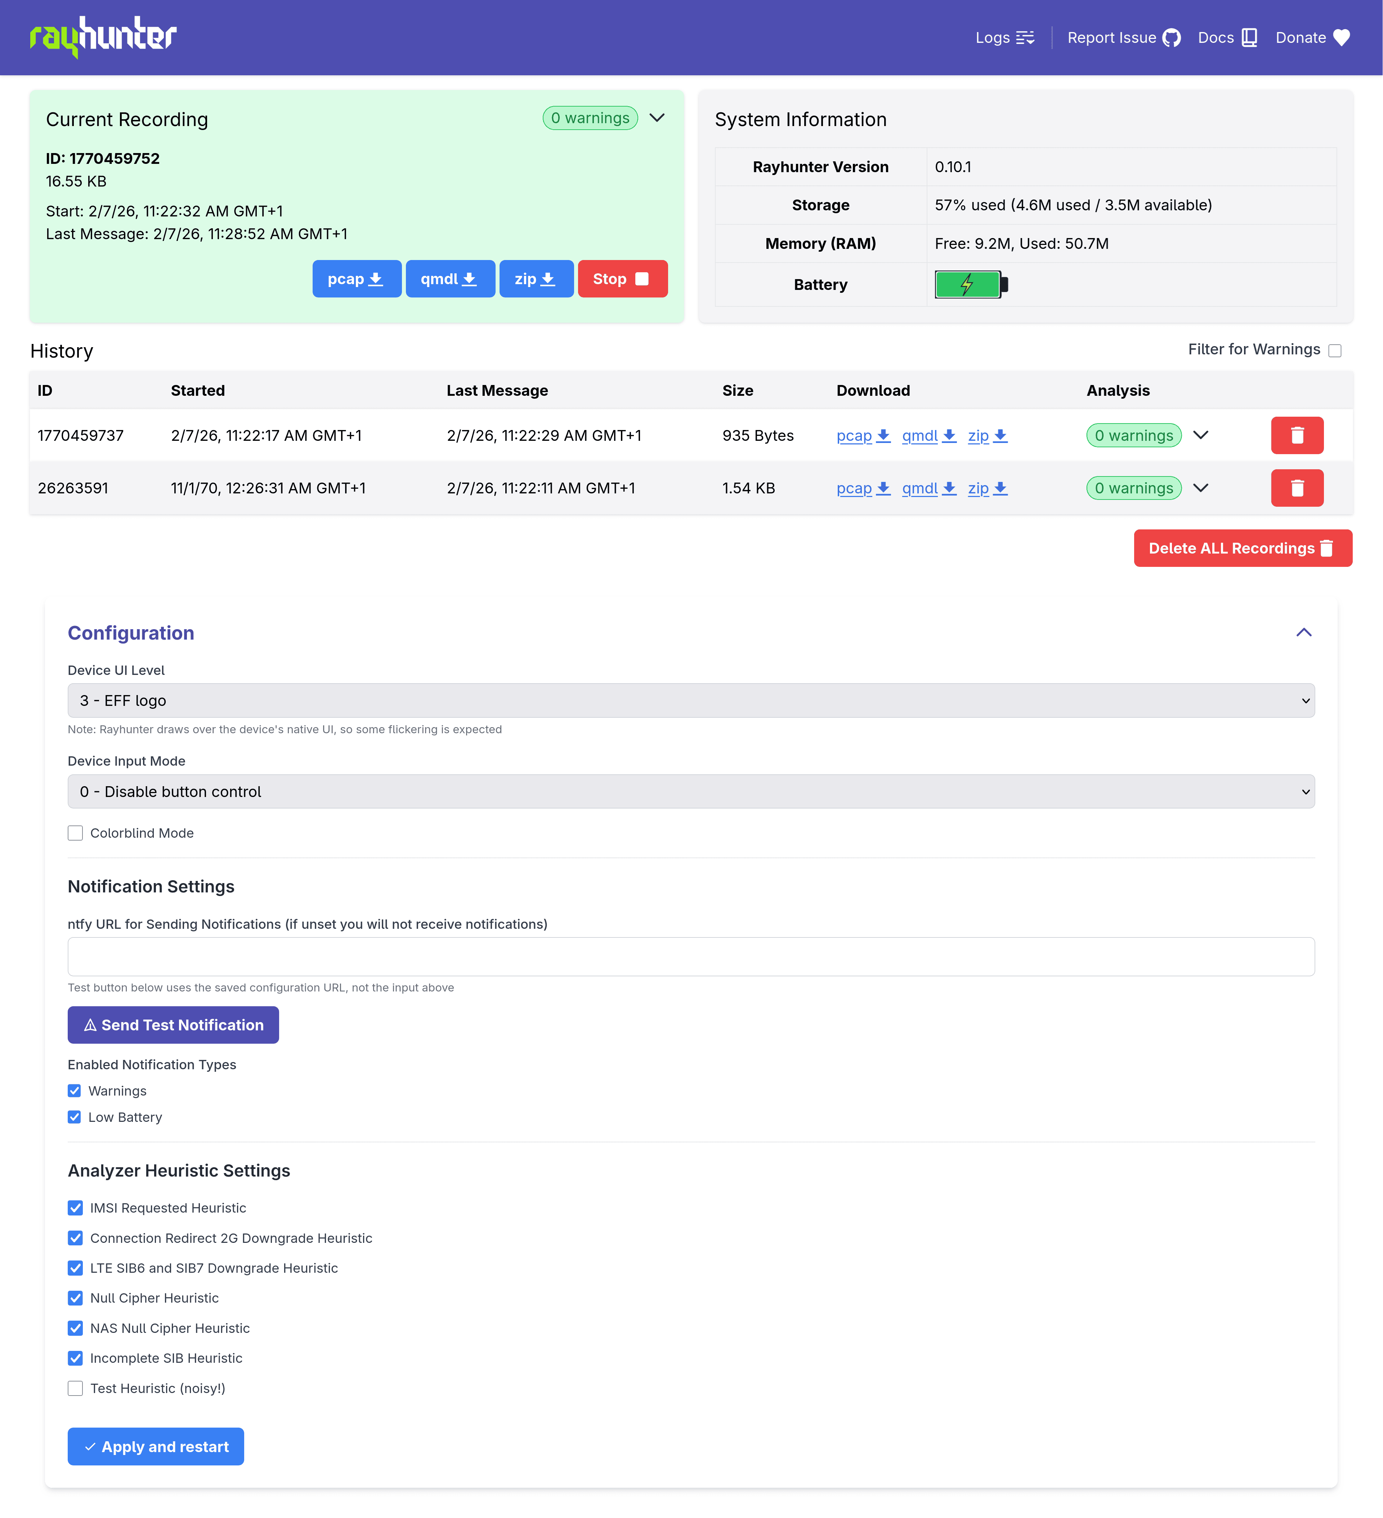Click the heart icon next to Donate
The height and width of the screenshot is (1518, 1383).
(x=1342, y=37)
